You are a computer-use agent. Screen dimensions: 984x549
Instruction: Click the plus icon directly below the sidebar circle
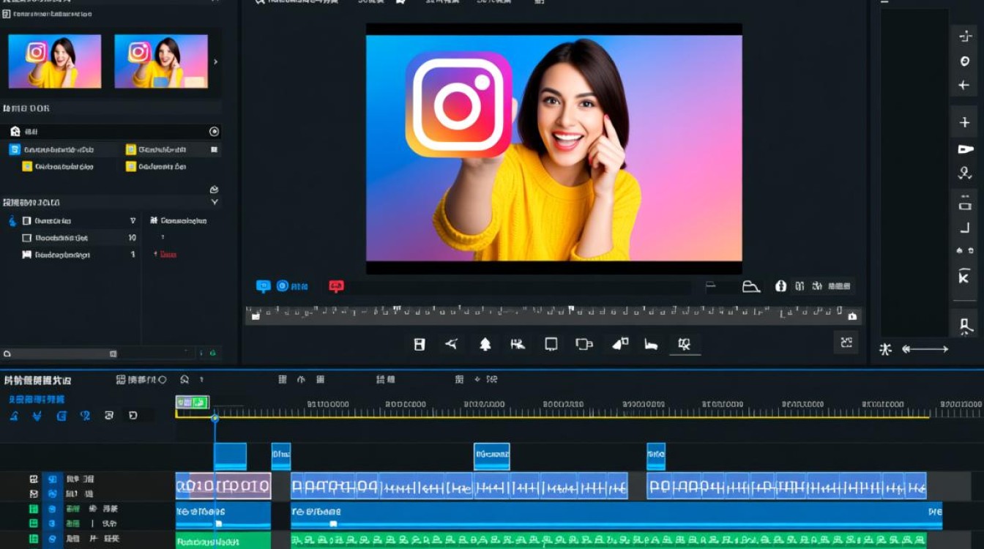[x=964, y=86]
